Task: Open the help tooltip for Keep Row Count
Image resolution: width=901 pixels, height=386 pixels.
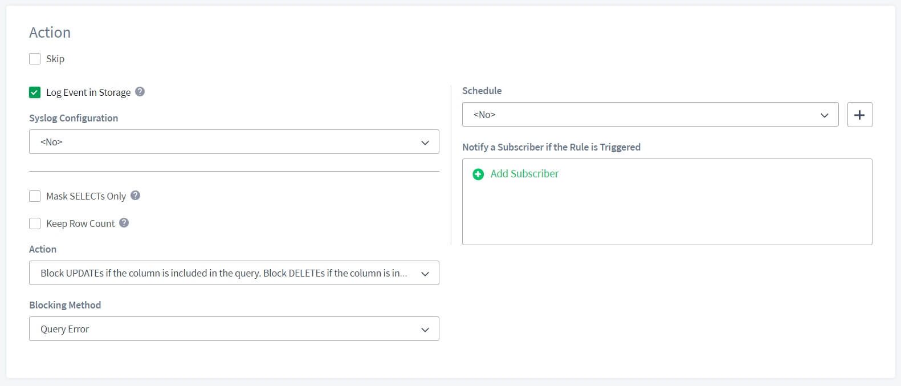Action: tap(124, 223)
